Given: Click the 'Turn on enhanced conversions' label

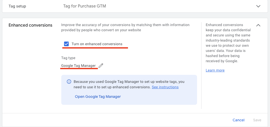Looking at the screenshot, I should (97, 44).
